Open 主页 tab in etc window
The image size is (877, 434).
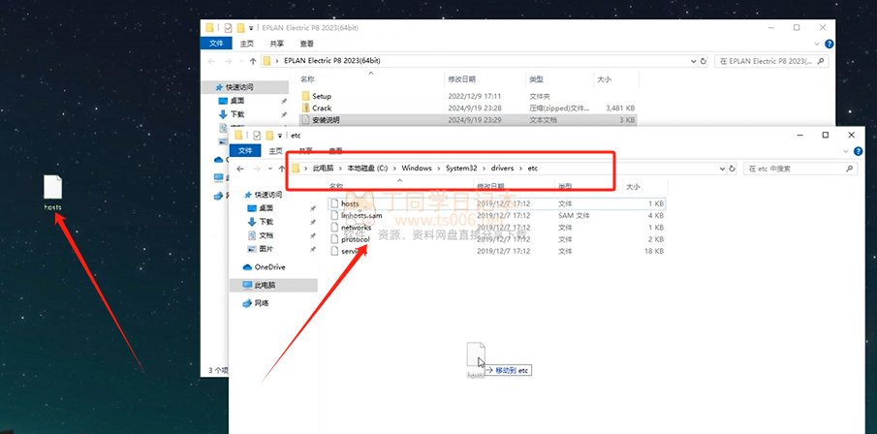pyautogui.click(x=276, y=151)
